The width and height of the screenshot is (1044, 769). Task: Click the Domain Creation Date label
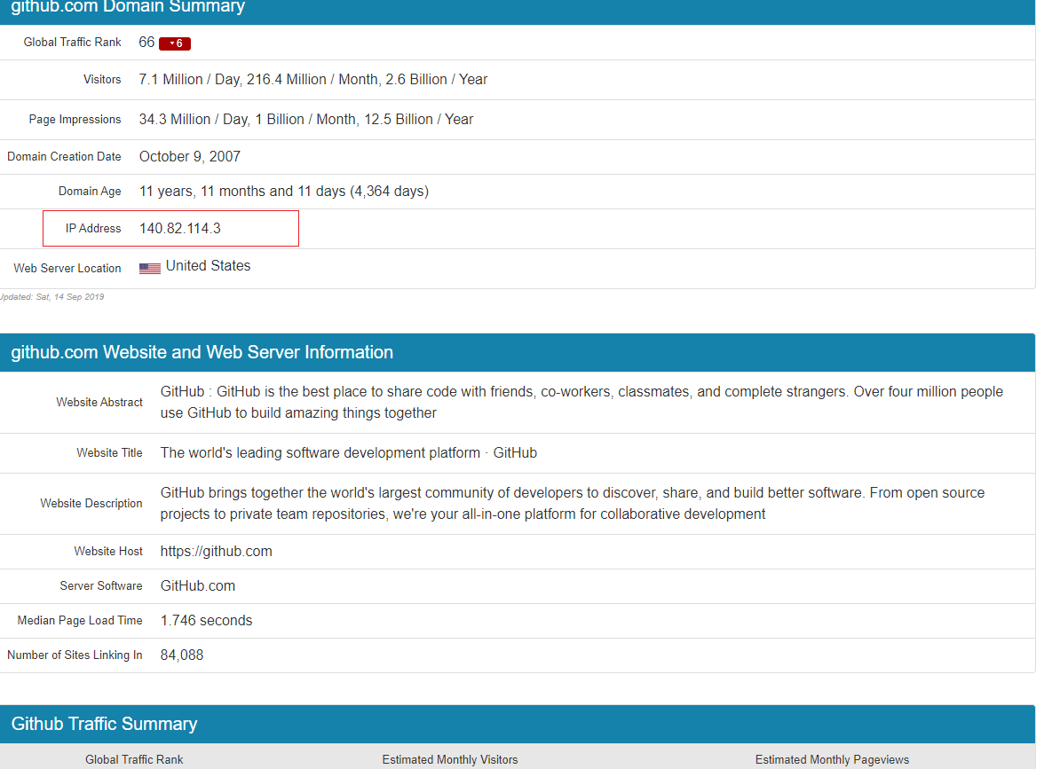pos(64,156)
